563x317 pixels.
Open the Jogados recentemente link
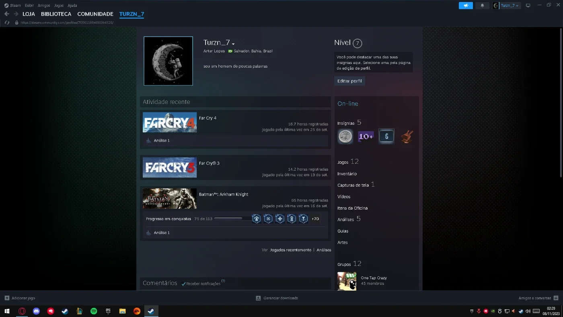[290, 250]
